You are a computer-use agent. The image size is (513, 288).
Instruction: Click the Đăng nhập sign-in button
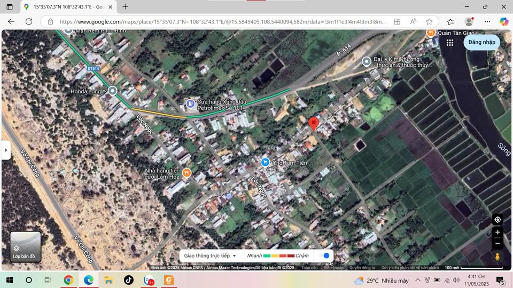point(481,42)
